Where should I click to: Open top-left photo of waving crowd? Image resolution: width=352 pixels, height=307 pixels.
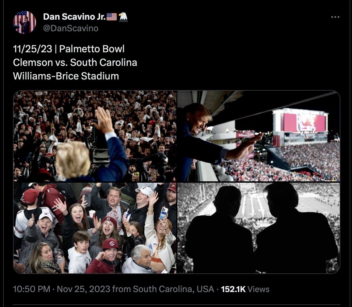click(95, 136)
